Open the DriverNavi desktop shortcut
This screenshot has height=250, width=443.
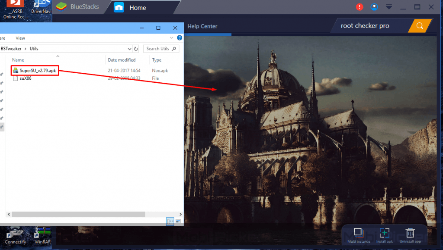[x=41, y=7]
